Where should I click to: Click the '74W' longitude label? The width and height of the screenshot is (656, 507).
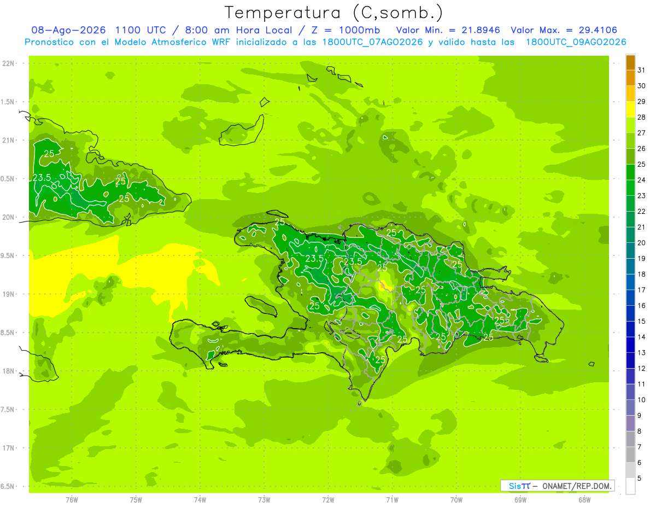pos(200,499)
